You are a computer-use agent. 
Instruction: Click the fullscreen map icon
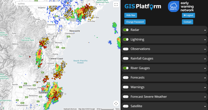coord(116,5)
